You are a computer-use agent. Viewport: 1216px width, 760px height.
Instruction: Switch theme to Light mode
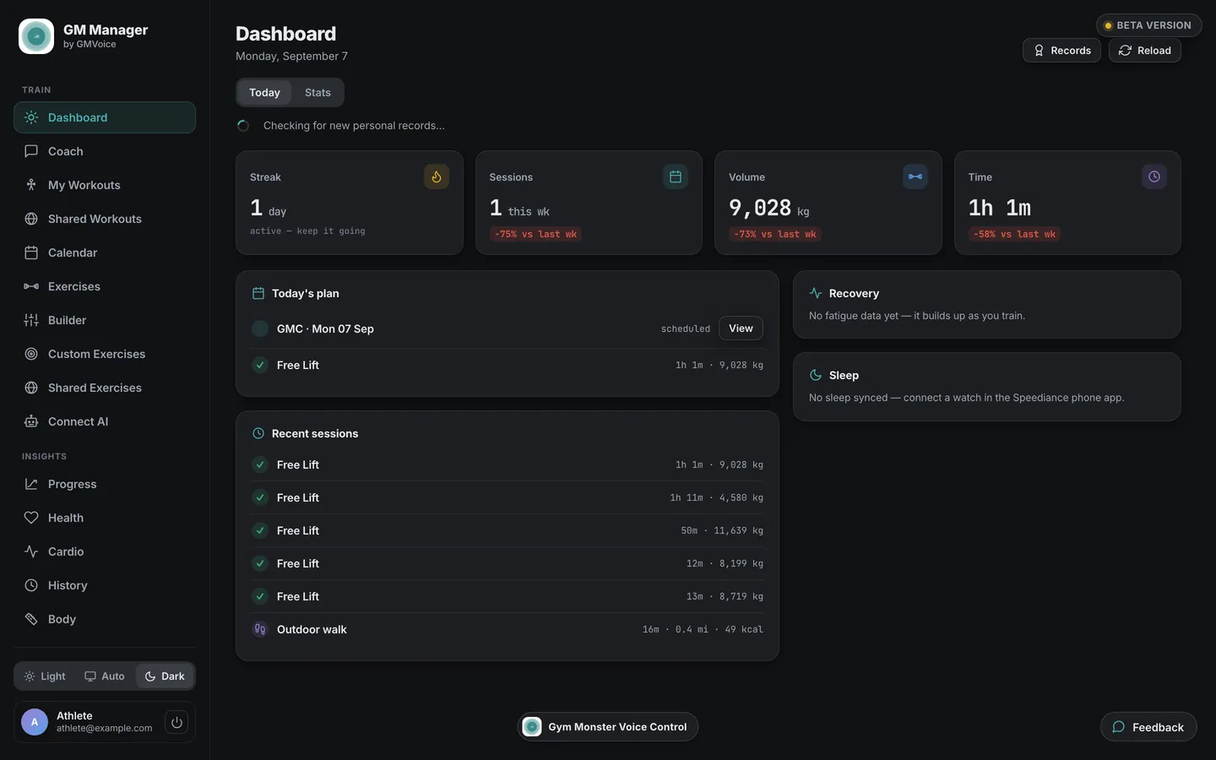coord(45,676)
